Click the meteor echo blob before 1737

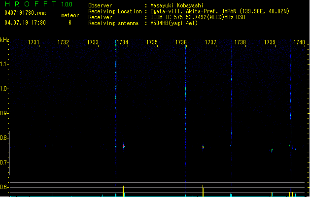point(203,147)
